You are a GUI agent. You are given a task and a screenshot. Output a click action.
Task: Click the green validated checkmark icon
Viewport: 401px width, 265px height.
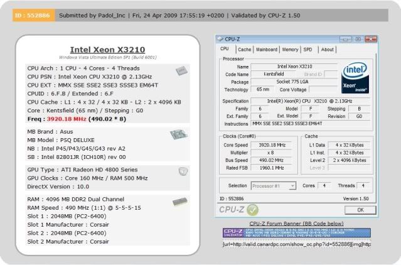pos(252,210)
